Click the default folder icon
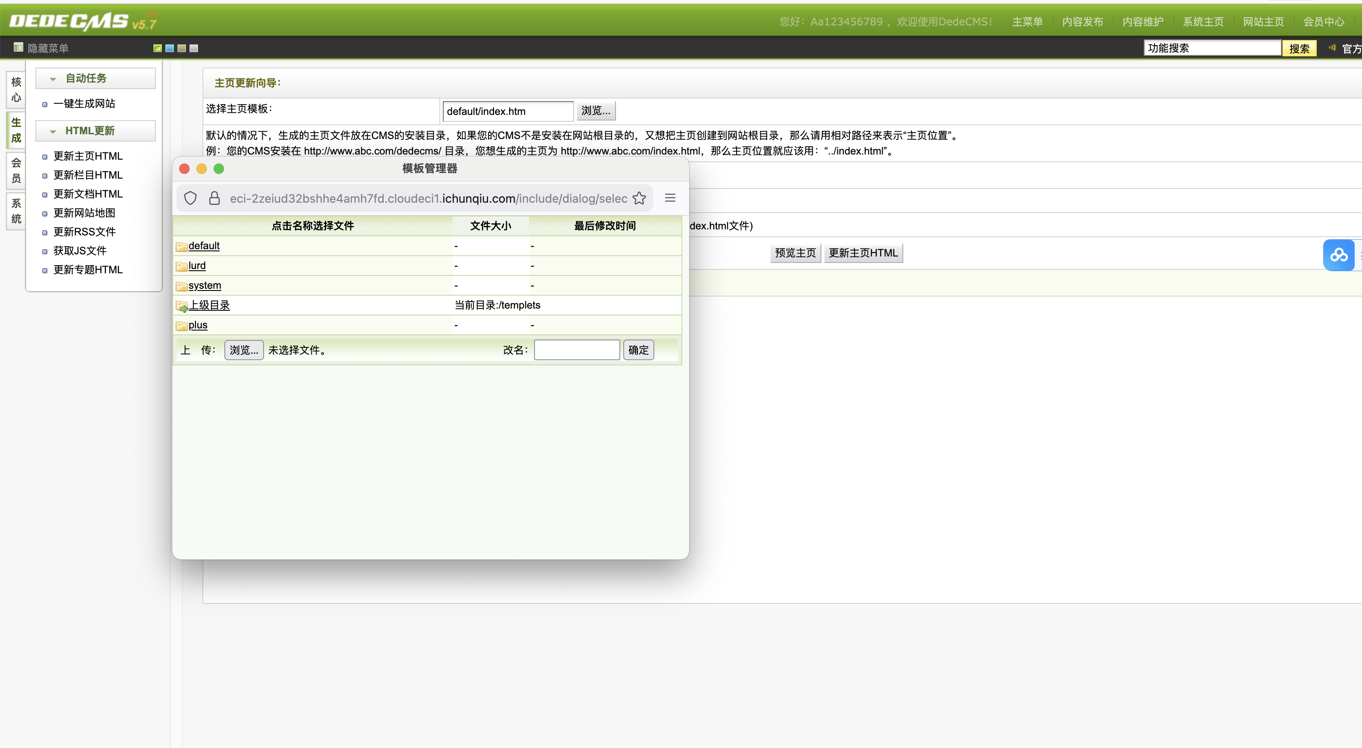Screen dimensions: 1362x748 click(181, 246)
